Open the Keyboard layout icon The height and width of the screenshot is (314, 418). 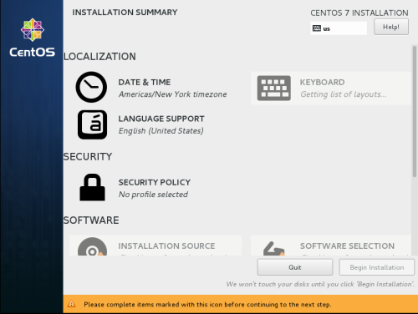coord(274,88)
